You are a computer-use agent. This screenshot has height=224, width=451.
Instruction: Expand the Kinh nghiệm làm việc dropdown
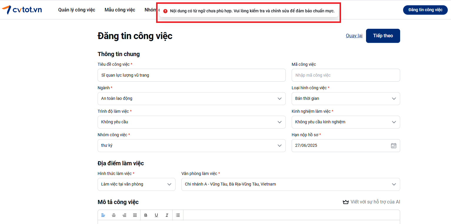click(x=345, y=122)
